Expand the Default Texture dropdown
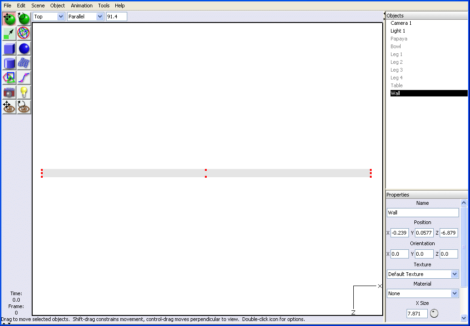 [x=423, y=274]
